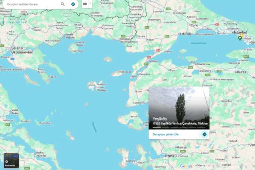
Task: Open the Yeşilköy place photo
Action: [x=179, y=108]
